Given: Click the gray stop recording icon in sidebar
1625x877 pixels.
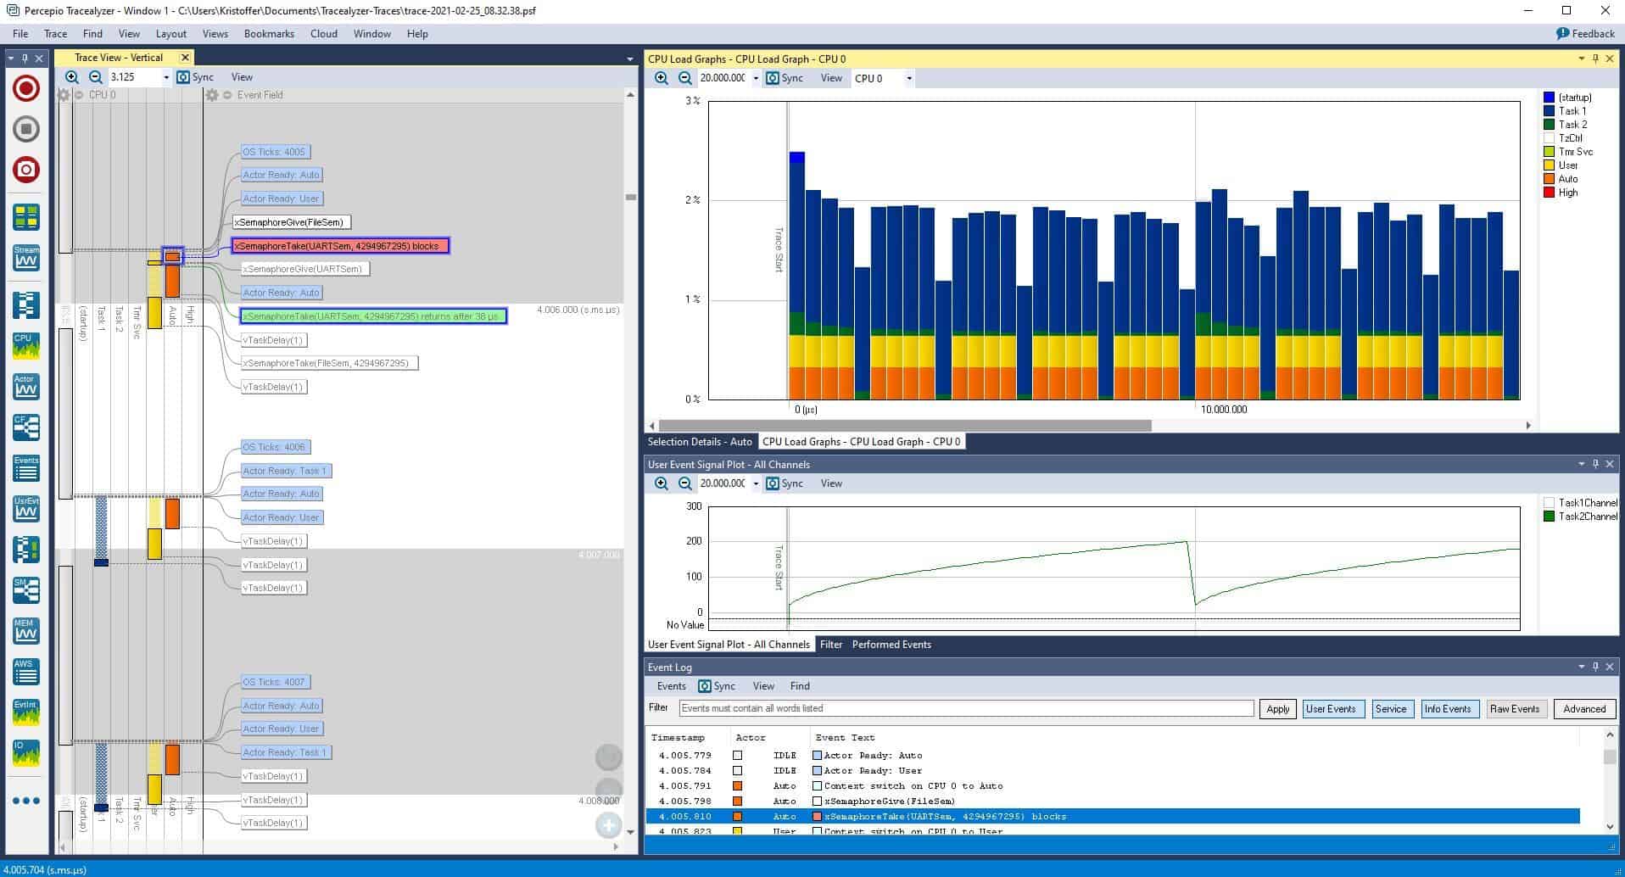Looking at the screenshot, I should click(25, 129).
